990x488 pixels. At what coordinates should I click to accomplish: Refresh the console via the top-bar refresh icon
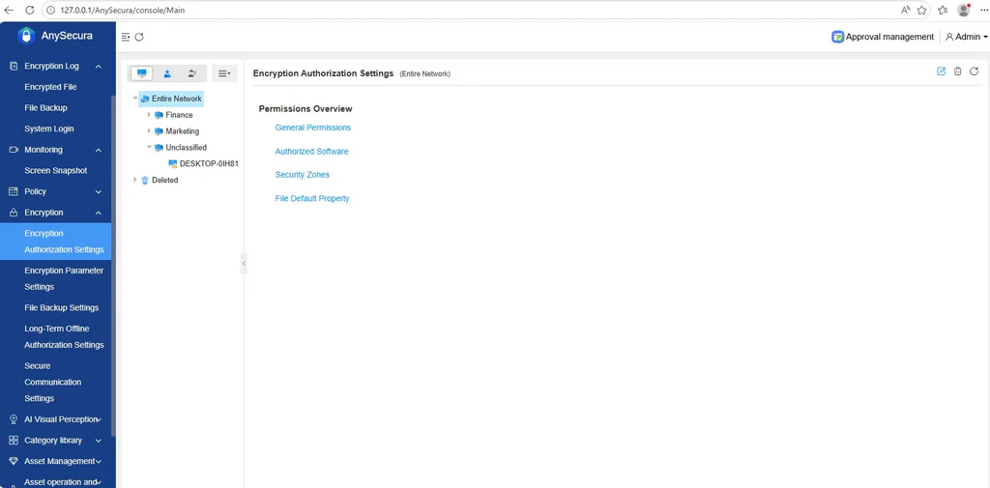139,38
